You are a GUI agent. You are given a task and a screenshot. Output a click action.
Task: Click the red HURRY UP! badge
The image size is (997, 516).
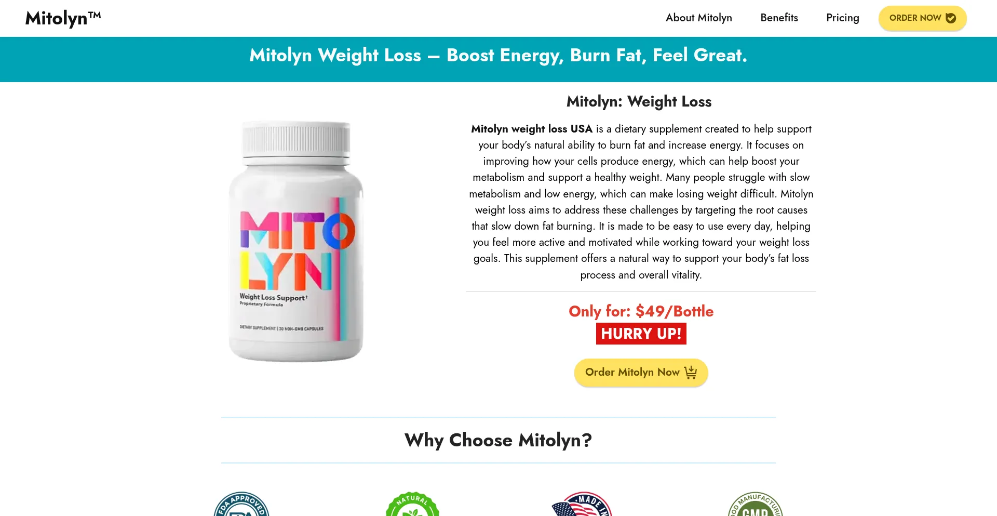point(641,334)
